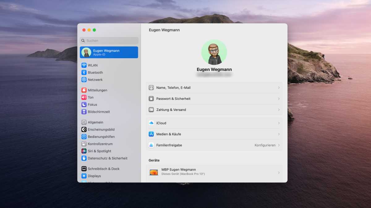Image resolution: width=371 pixels, height=208 pixels.
Task: Click the "Passwort & Sicherheit" text
Action: tap(173, 99)
